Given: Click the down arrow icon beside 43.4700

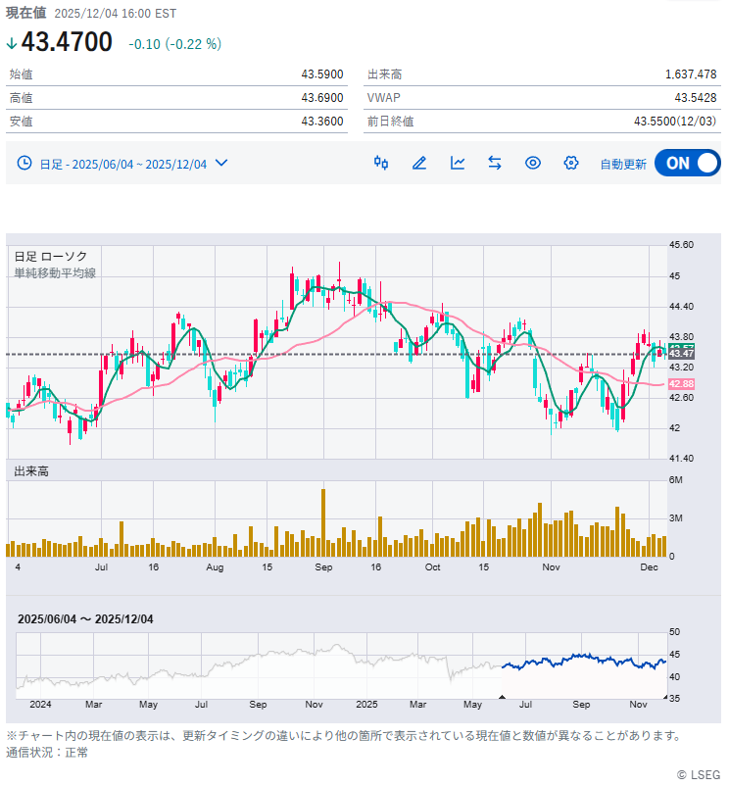Looking at the screenshot, I should click(11, 43).
